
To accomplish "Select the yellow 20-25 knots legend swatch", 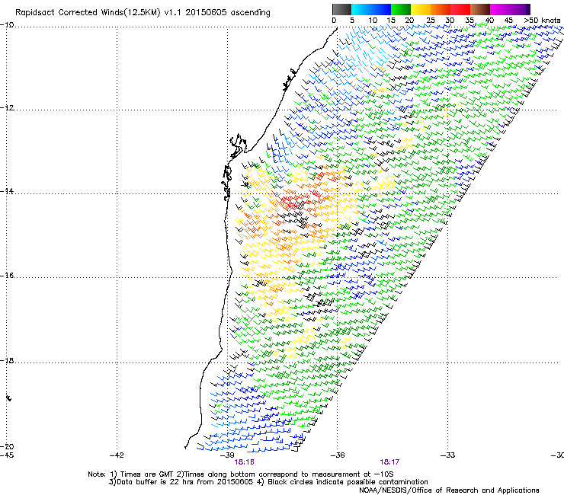I will point(421,9).
